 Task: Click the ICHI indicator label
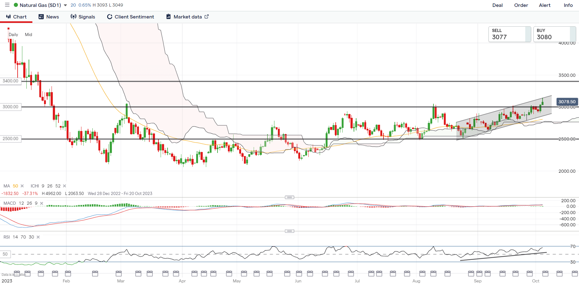coord(35,186)
